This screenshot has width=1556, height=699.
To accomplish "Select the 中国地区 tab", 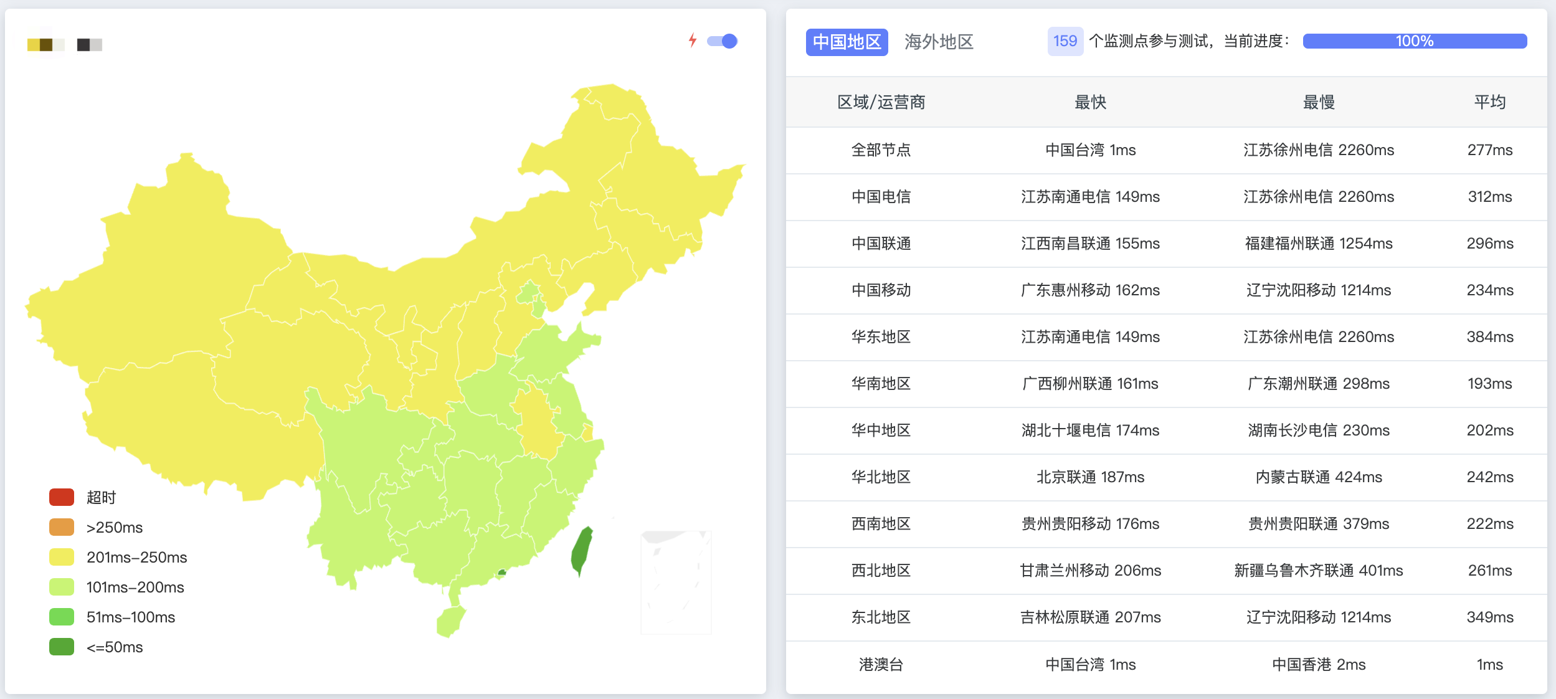I will click(x=848, y=42).
